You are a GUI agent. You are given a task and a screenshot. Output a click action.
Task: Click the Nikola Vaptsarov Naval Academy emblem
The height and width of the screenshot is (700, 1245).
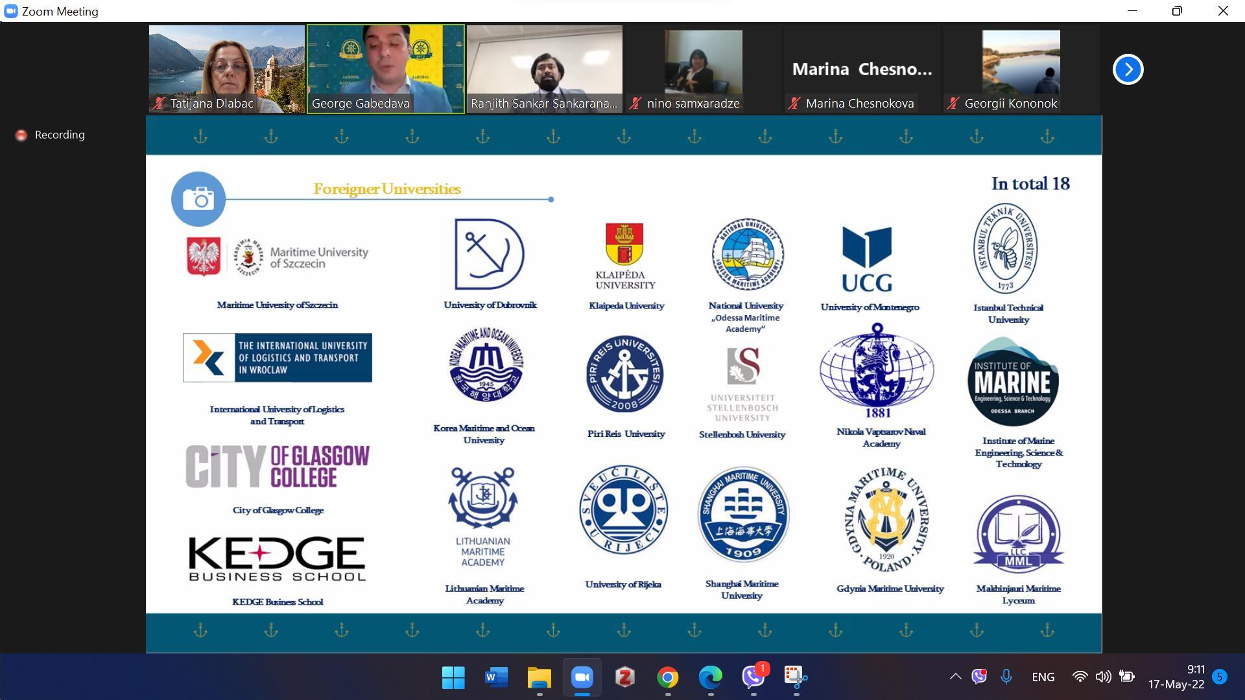point(877,370)
